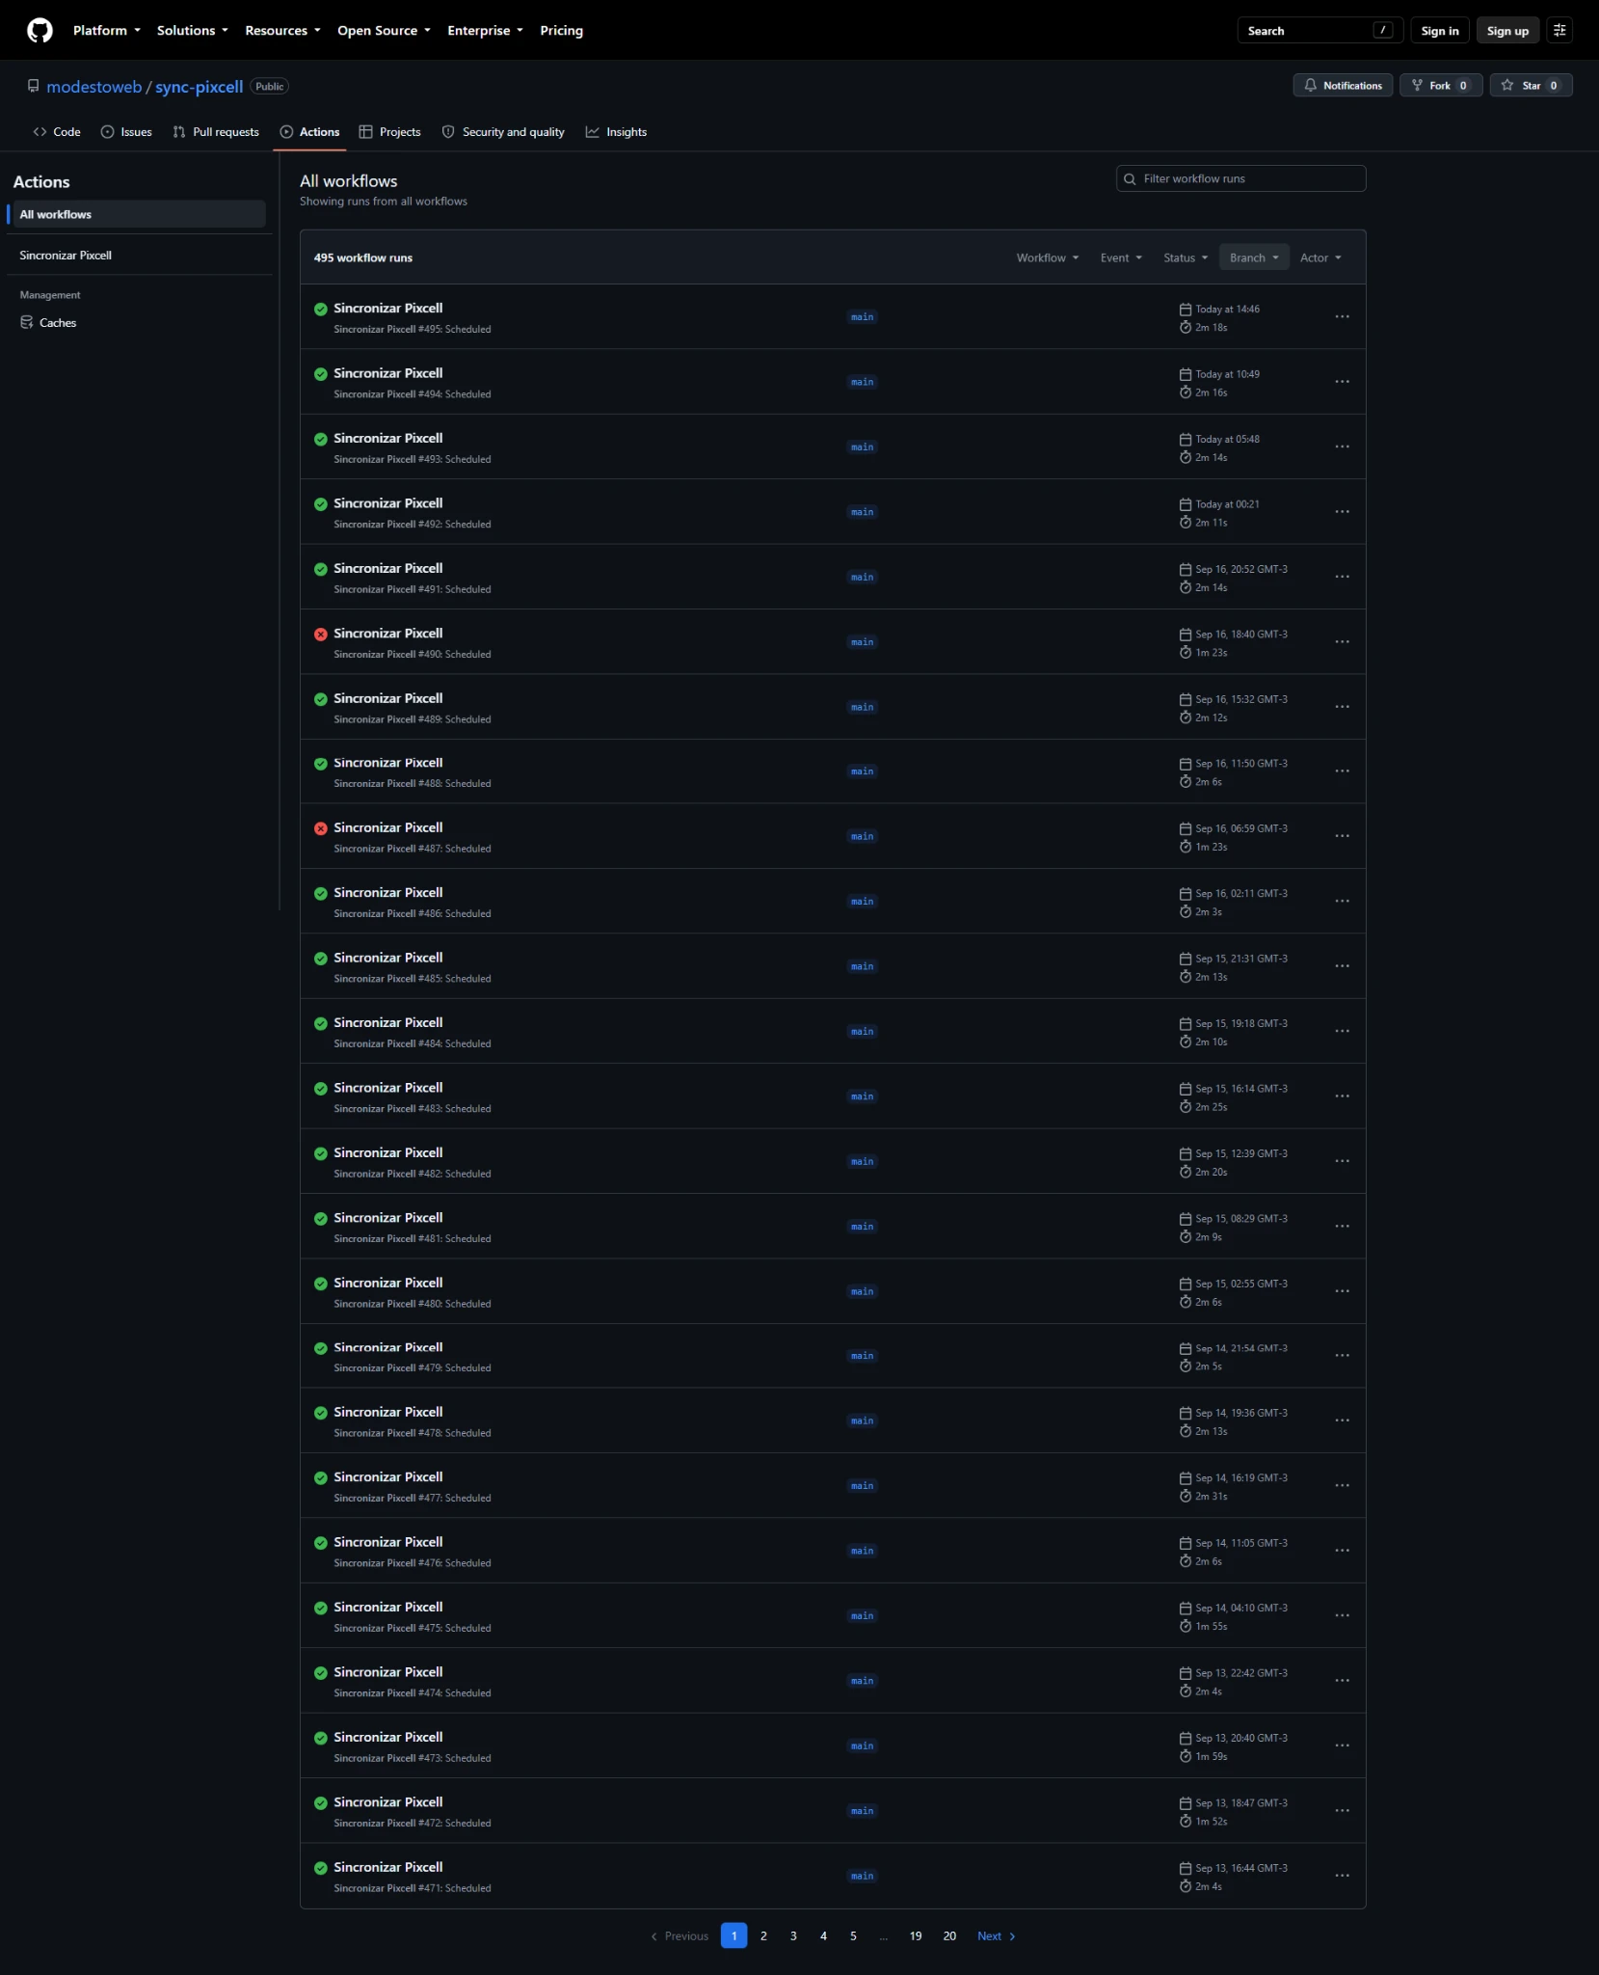Open the three-dot menu for run #487
1599x1975 pixels.
coord(1342,836)
